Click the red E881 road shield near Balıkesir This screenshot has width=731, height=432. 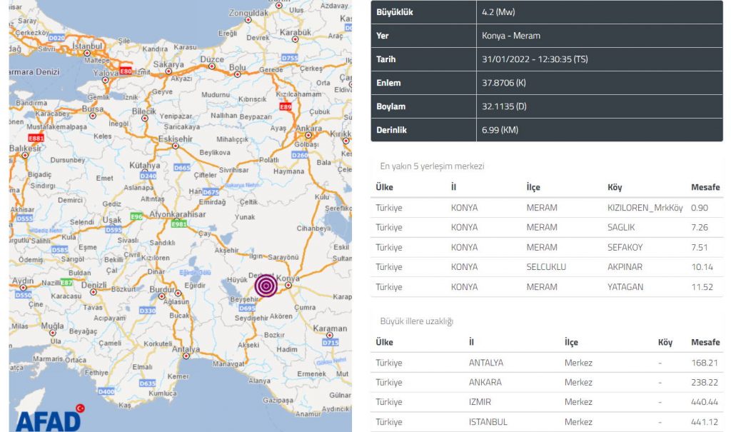click(x=35, y=138)
